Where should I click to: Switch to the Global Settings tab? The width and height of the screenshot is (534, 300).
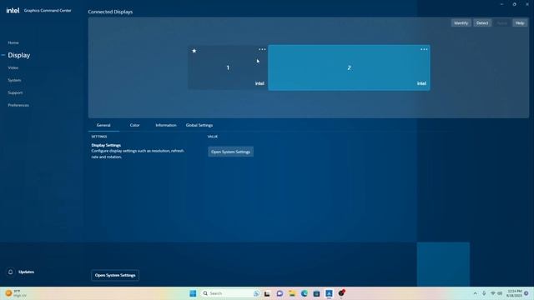pos(199,125)
